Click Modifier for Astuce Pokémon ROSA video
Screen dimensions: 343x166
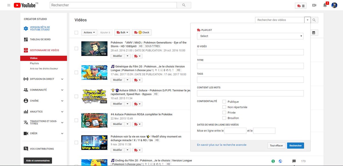(x=117, y=124)
